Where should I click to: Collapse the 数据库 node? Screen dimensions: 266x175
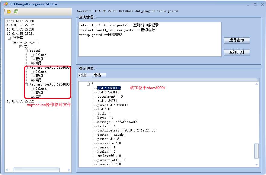click(9, 38)
